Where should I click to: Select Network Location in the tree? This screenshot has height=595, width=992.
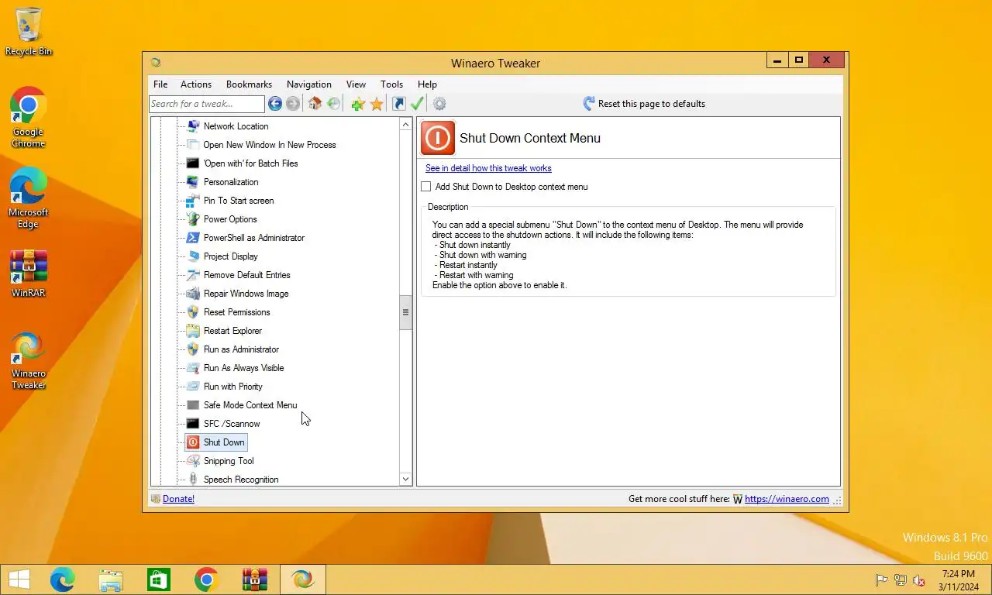click(x=236, y=126)
